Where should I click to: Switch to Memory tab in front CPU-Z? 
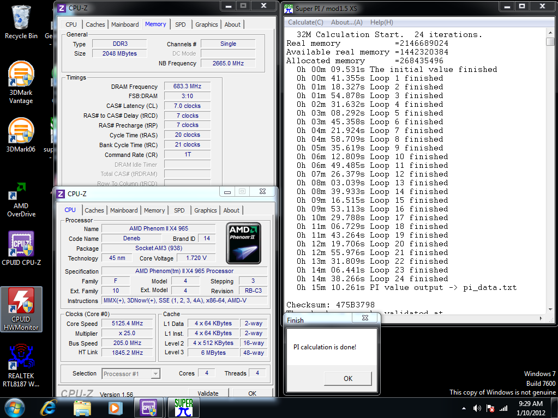click(x=154, y=210)
